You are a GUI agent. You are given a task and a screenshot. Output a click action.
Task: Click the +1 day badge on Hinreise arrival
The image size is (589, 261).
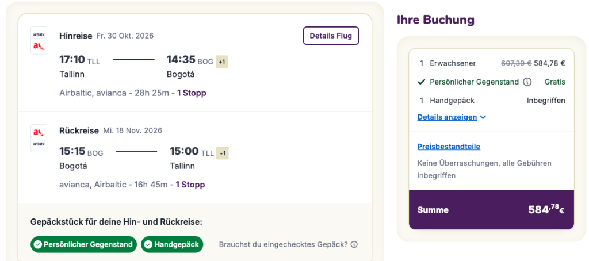(221, 61)
